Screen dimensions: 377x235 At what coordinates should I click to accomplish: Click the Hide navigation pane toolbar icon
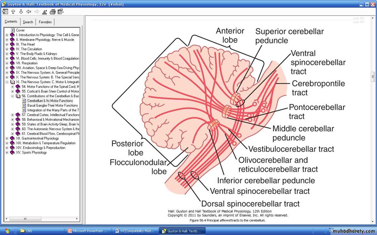5,12
